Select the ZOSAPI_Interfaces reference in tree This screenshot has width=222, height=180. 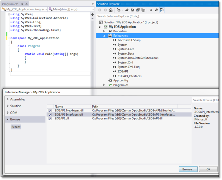[x=130, y=76]
